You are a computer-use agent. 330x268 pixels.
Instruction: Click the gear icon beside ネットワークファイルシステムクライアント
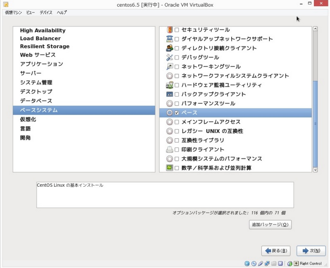pyautogui.click(x=169, y=76)
